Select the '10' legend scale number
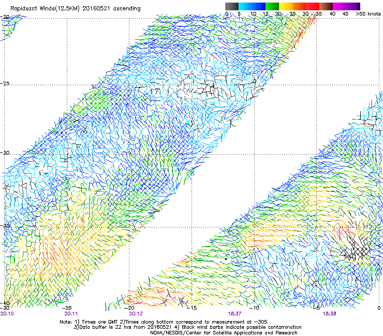 point(253,13)
